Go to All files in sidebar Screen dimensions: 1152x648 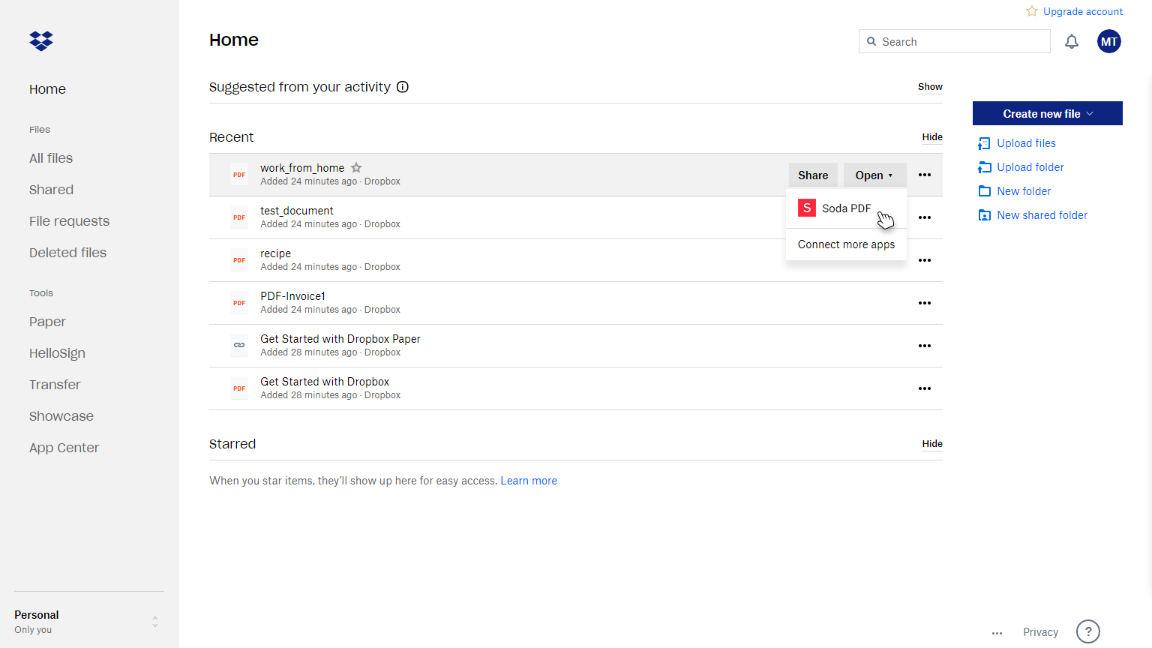pyautogui.click(x=51, y=158)
